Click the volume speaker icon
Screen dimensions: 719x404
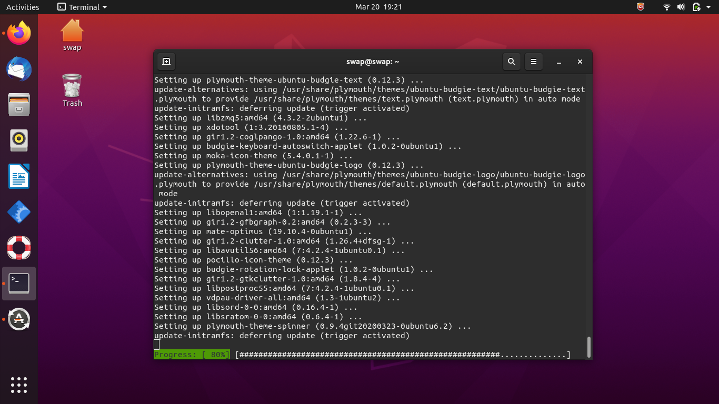pos(681,7)
